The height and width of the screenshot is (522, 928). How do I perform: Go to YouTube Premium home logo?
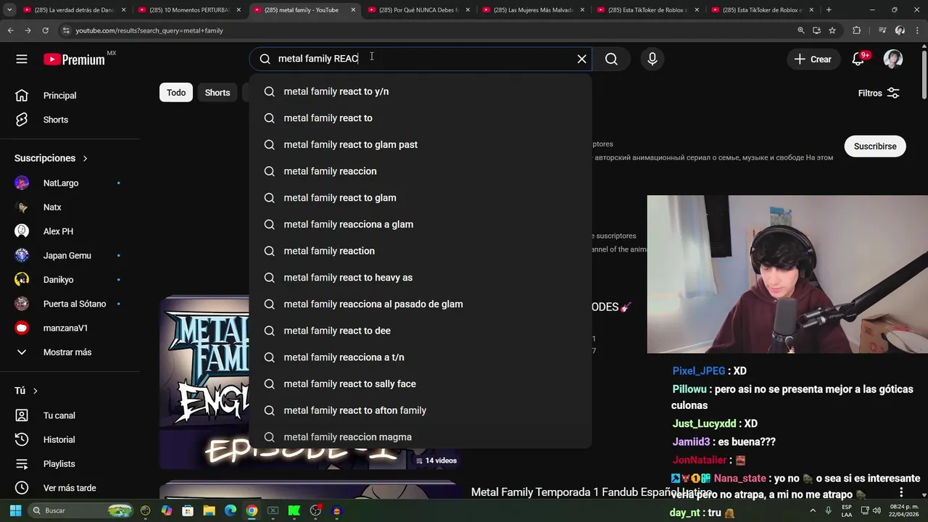tap(74, 59)
